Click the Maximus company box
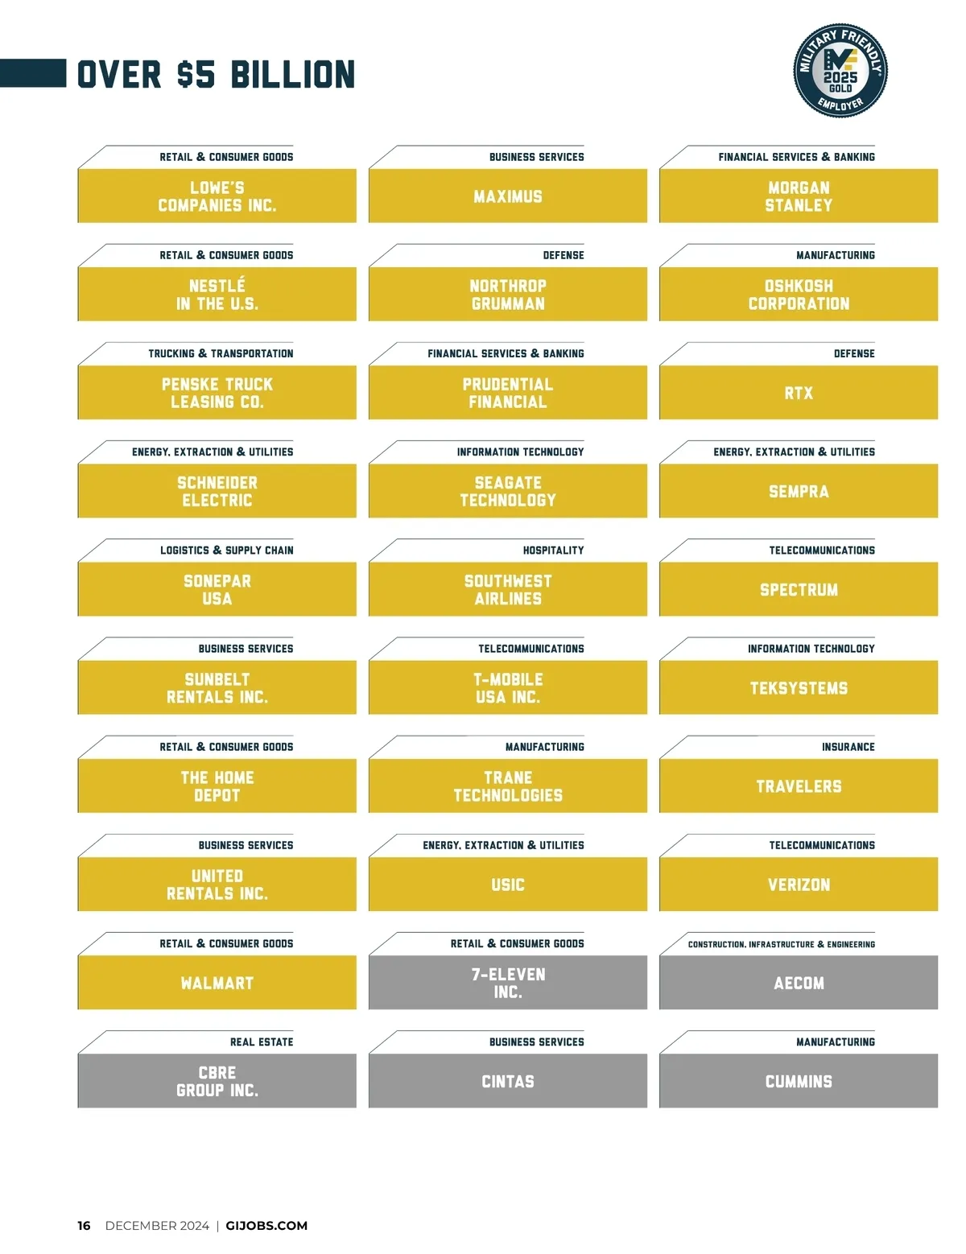 pos(508,196)
